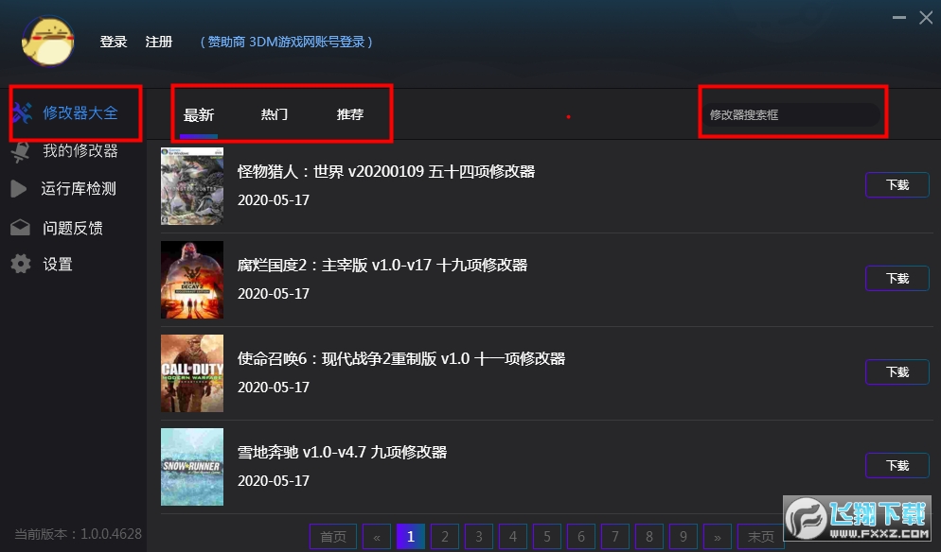Go to page 5 in pagination
This screenshot has height=552, width=941.
[x=546, y=537]
